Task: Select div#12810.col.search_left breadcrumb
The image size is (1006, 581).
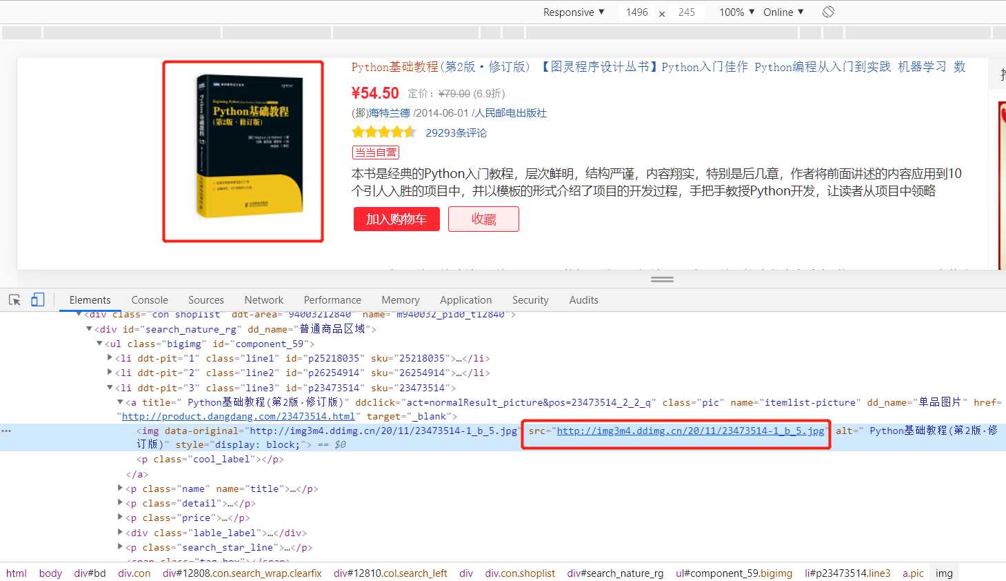Action: [390, 573]
